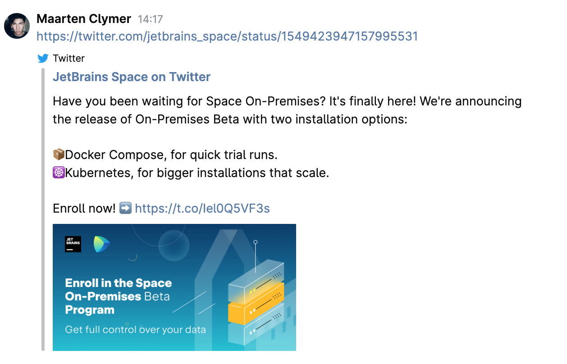The width and height of the screenshot is (567, 364).
Task: Click the "Get full control over your data" tagline
Action: (135, 329)
